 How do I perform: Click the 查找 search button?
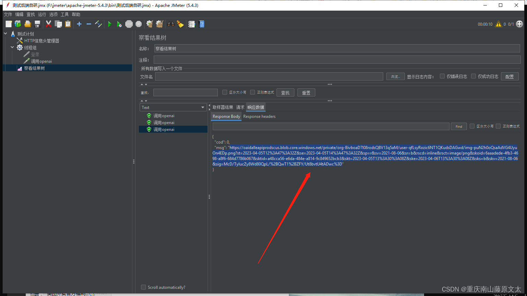[x=285, y=92]
